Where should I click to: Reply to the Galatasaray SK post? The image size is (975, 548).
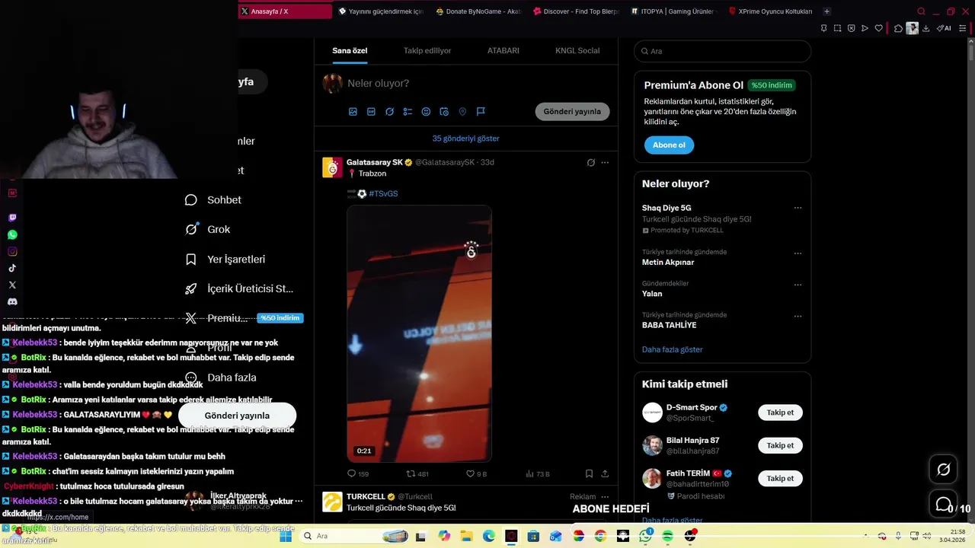358,473
